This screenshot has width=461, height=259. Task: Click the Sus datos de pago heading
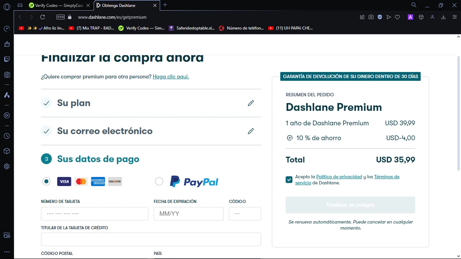(x=98, y=159)
